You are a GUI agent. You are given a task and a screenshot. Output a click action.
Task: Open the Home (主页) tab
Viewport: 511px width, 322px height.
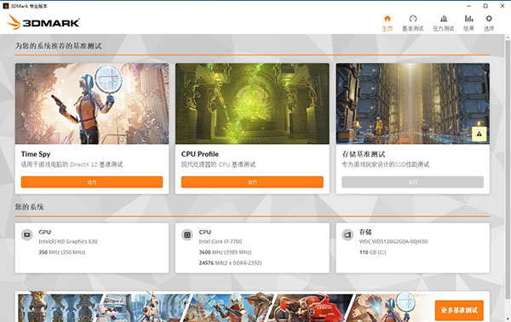point(388,23)
